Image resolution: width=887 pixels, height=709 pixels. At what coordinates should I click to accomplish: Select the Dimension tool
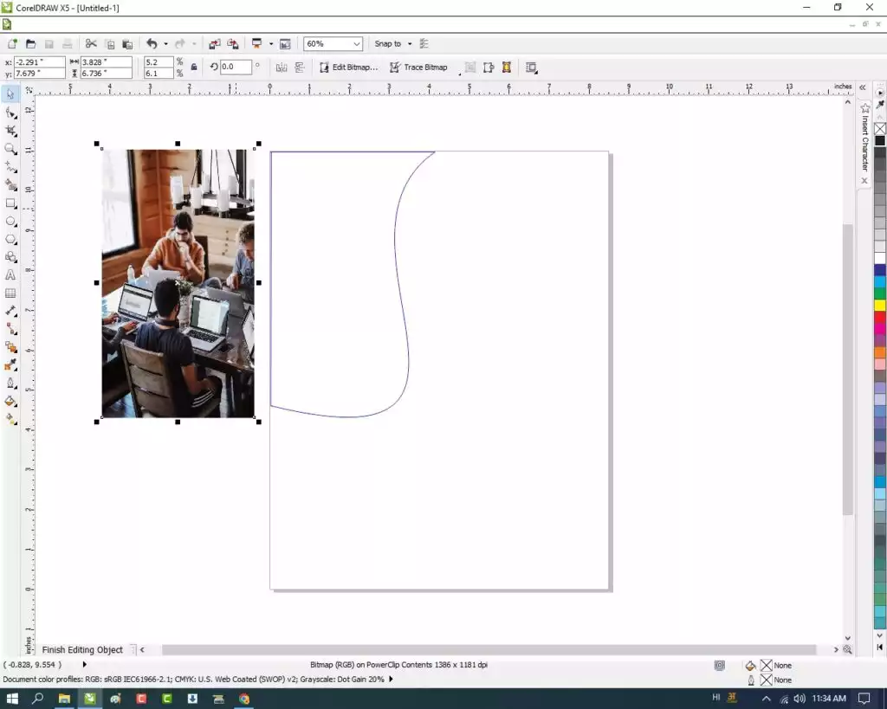[10, 311]
